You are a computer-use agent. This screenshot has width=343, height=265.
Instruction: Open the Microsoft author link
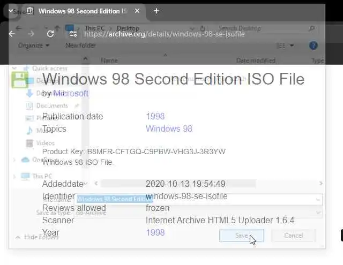(x=71, y=94)
